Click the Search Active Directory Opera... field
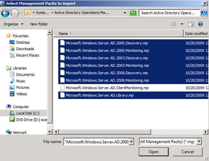 click(169, 13)
